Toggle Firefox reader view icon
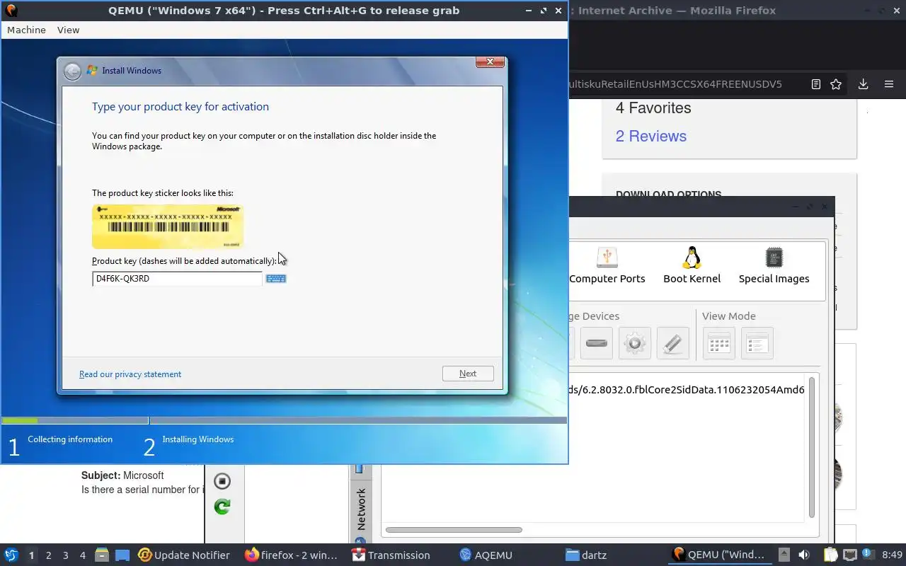This screenshot has width=906, height=566. click(816, 84)
